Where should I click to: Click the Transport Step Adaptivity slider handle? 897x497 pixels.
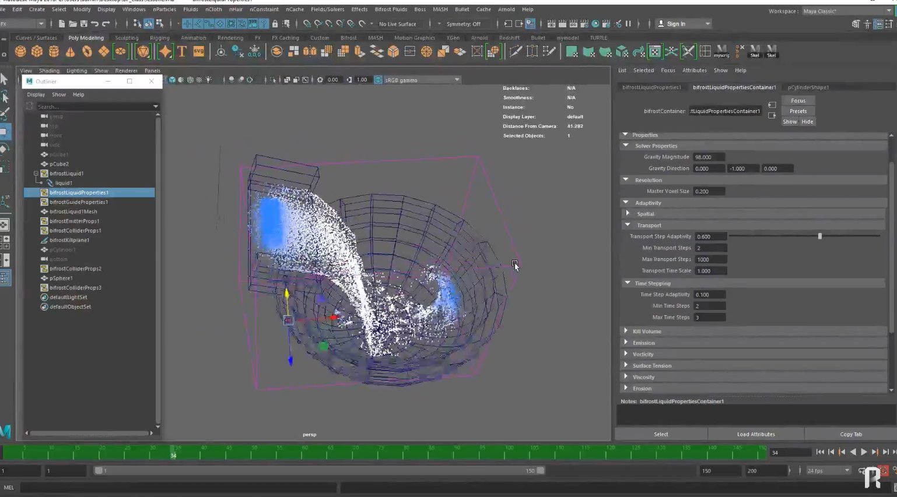tap(819, 237)
